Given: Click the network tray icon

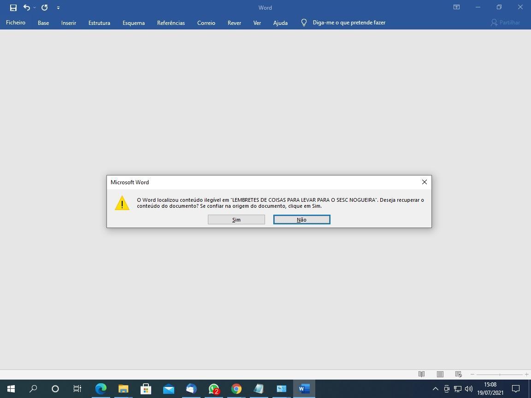Looking at the screenshot, I should pyautogui.click(x=458, y=389).
